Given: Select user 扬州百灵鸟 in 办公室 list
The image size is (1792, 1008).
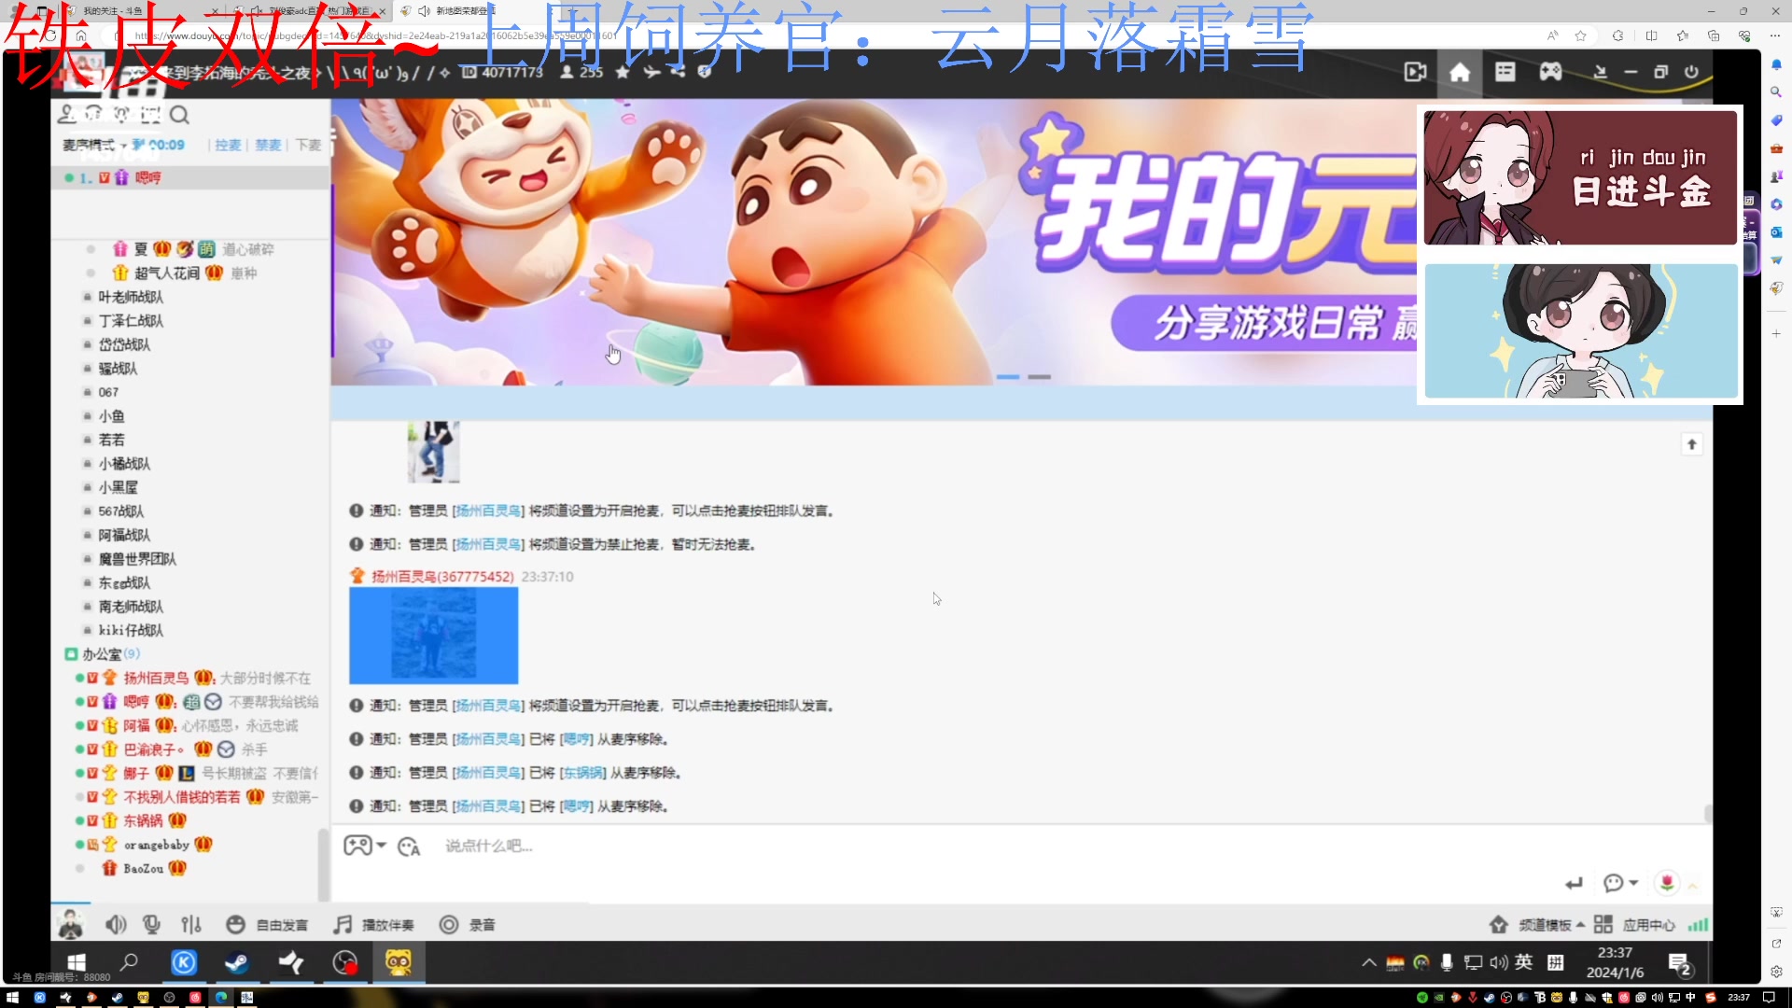Looking at the screenshot, I should click(x=156, y=678).
